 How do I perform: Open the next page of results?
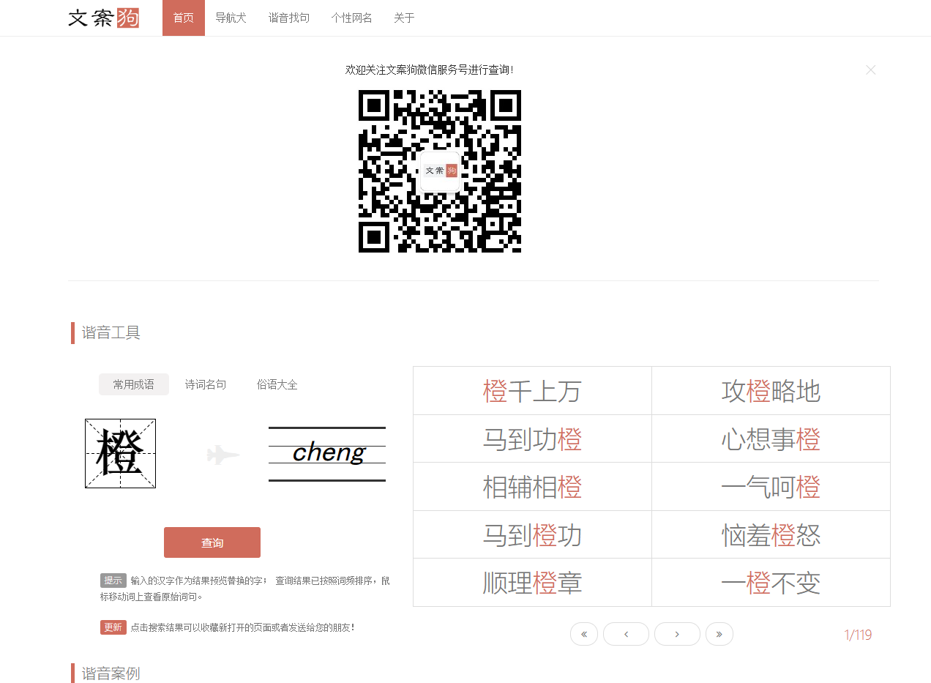(677, 634)
